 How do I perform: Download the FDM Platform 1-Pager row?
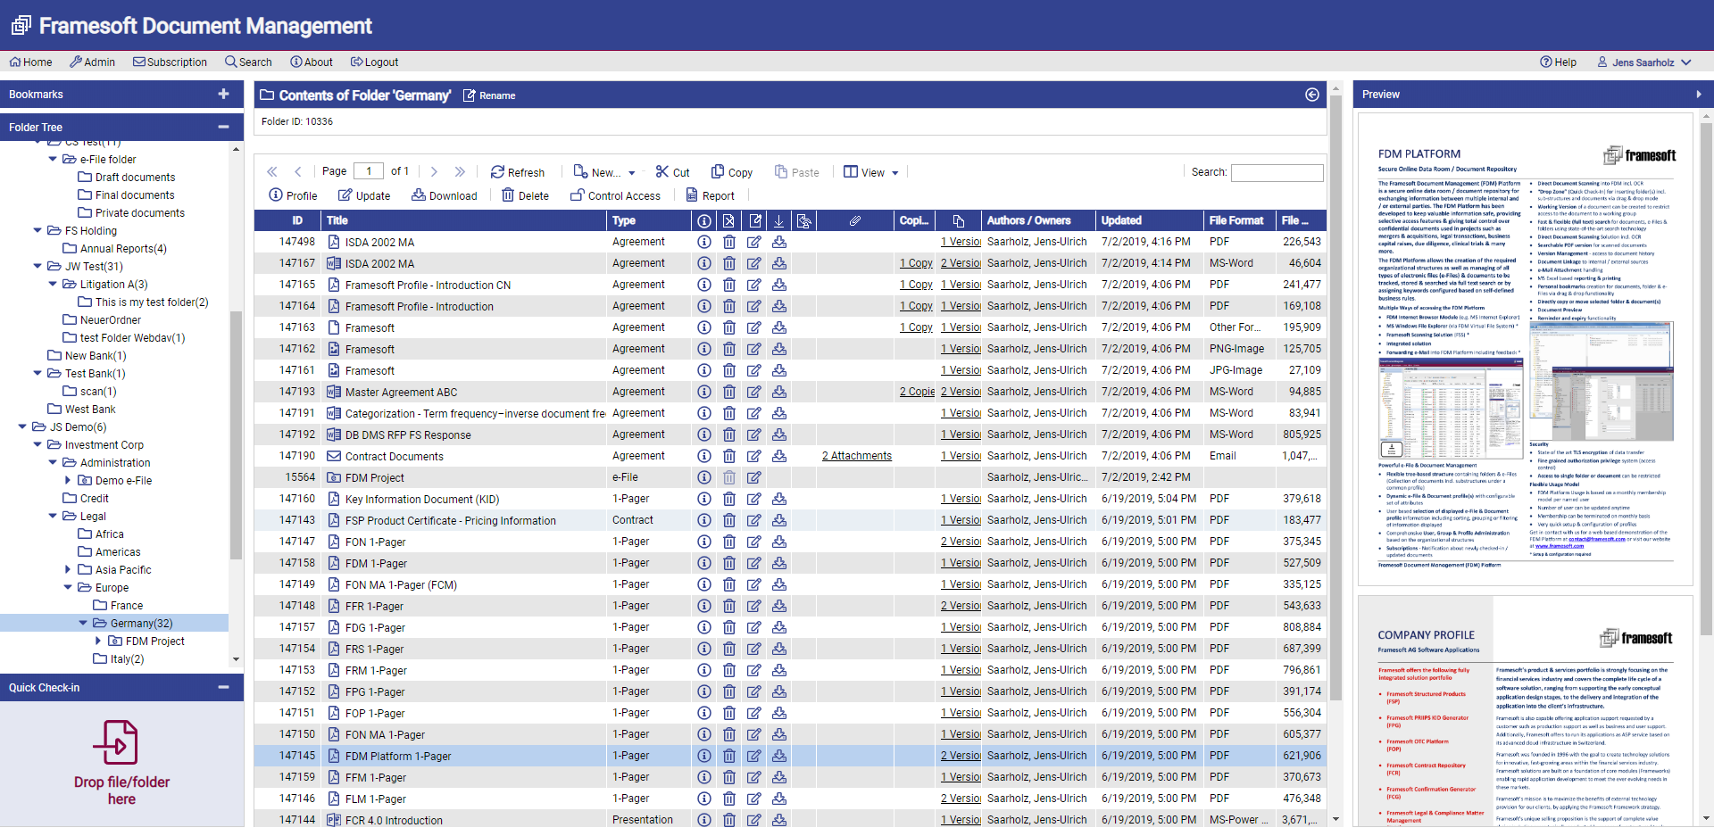pyautogui.click(x=779, y=756)
